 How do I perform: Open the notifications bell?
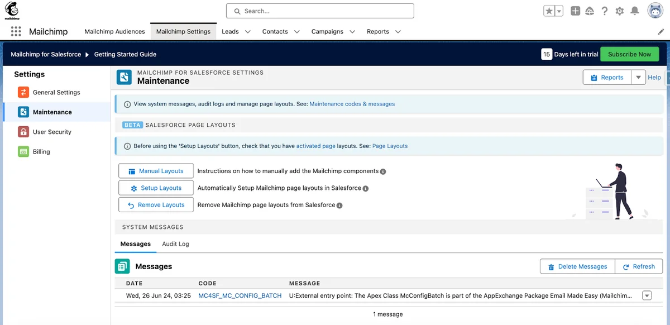tap(635, 11)
